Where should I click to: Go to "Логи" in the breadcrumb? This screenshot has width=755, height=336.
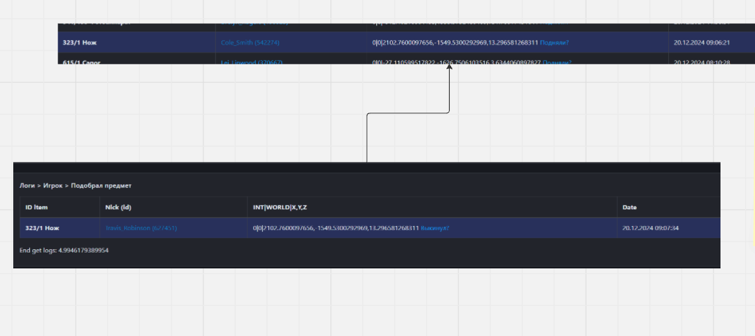[27, 186]
